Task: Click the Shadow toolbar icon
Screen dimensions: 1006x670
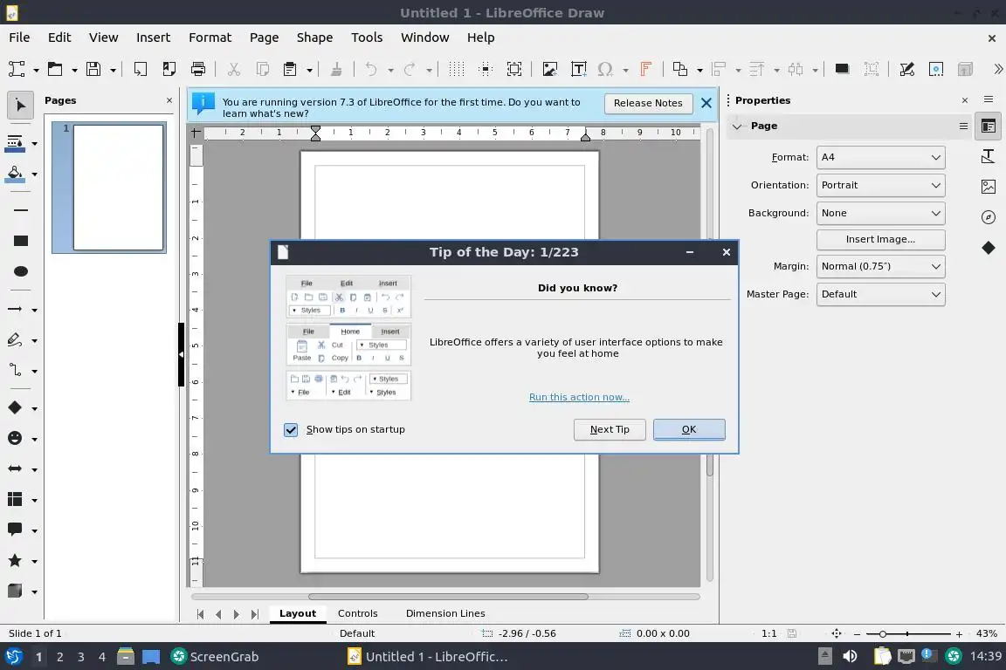Action: 842,69
